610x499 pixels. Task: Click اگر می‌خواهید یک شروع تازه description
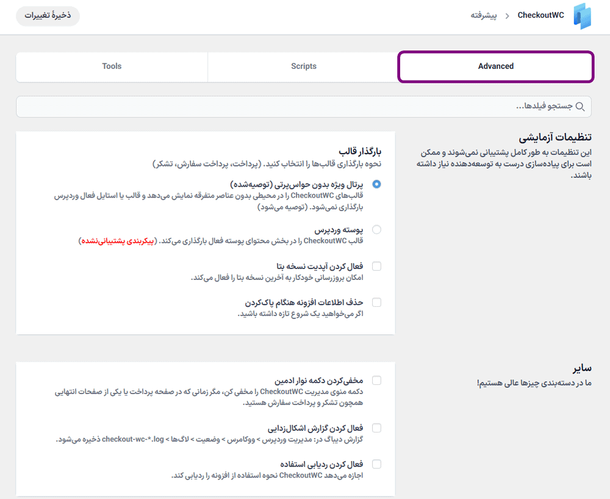coord(300,314)
